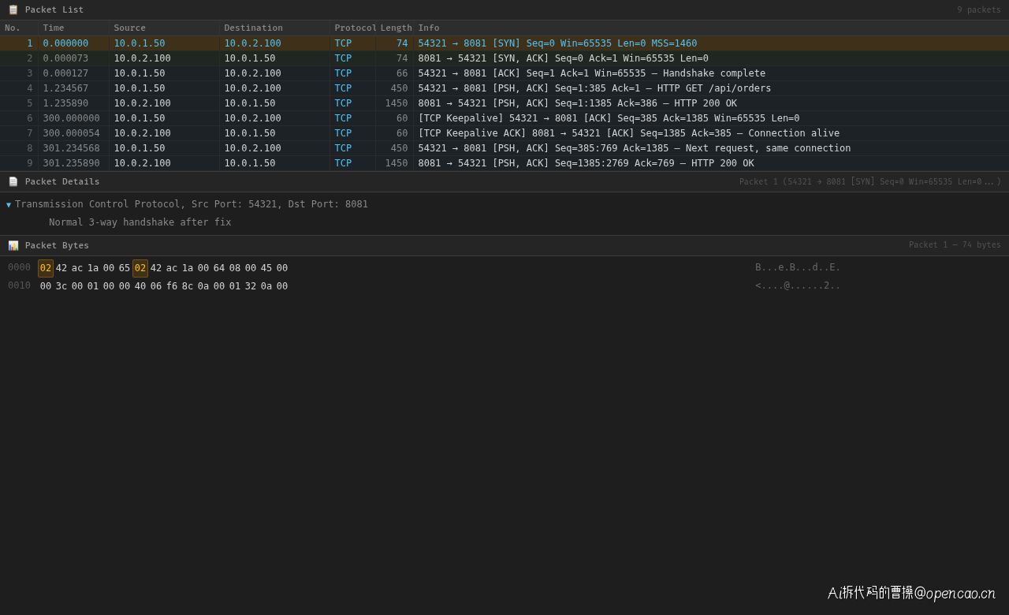The height and width of the screenshot is (615, 1009).
Task: Click the Packet Bytes chart icon
Action: [x=13, y=246]
